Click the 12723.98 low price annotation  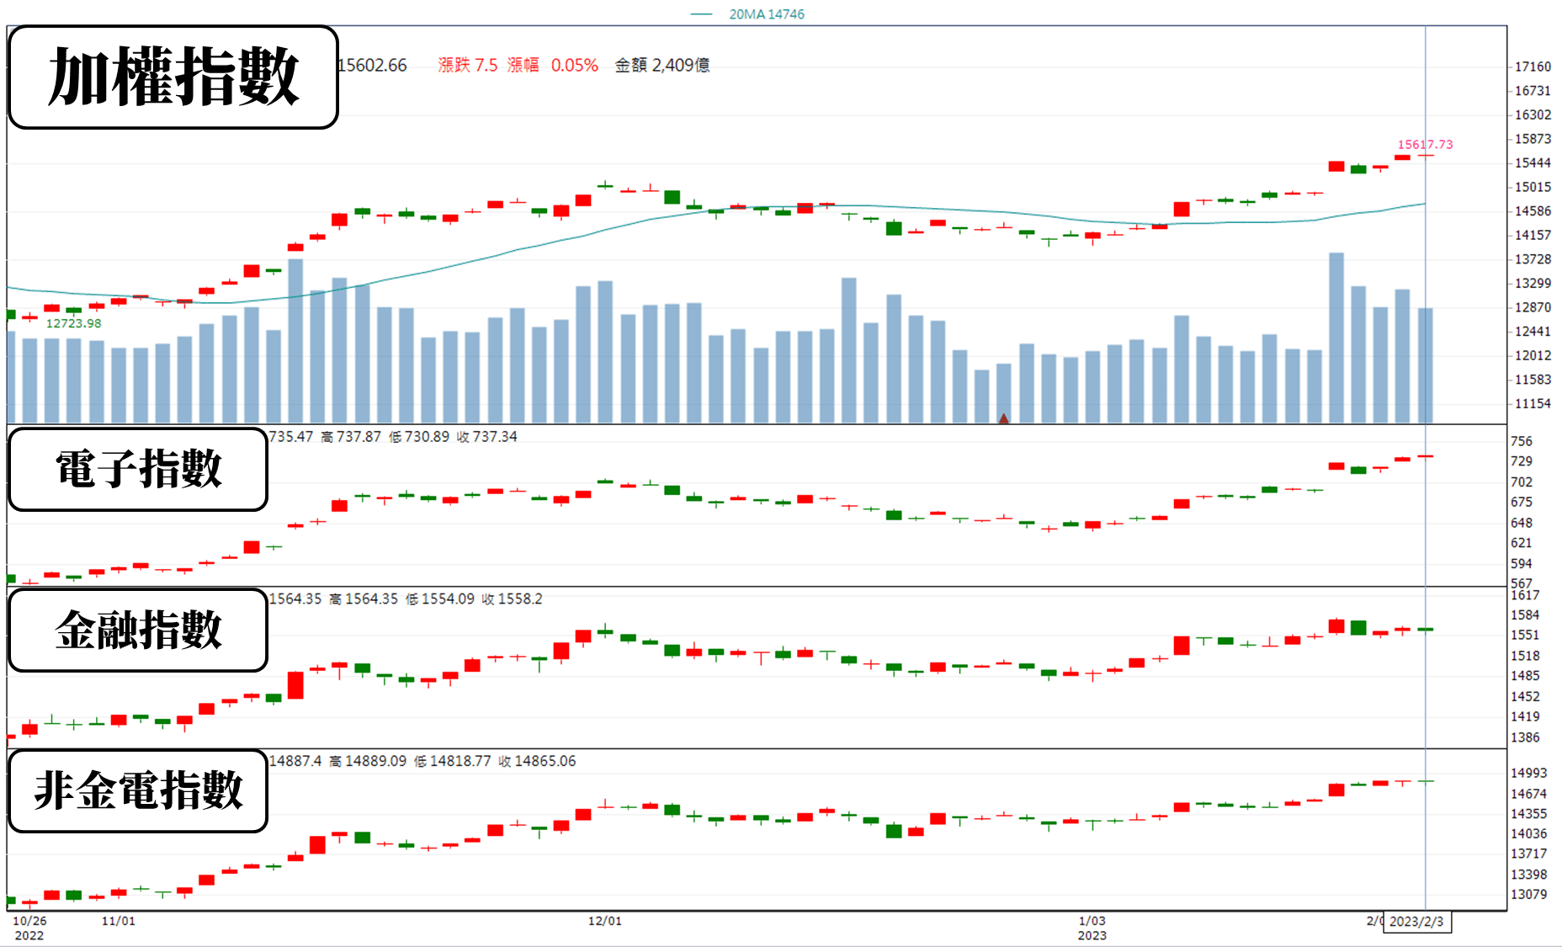coord(73,323)
